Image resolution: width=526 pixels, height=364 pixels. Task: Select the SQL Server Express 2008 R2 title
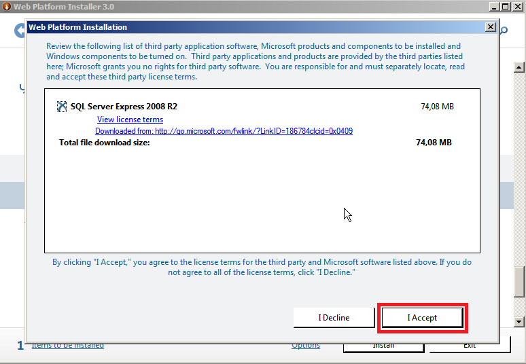(124, 106)
